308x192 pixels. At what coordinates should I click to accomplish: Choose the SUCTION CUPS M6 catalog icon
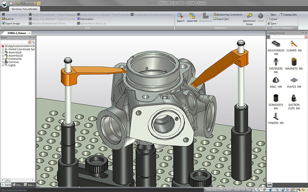(x=294, y=98)
